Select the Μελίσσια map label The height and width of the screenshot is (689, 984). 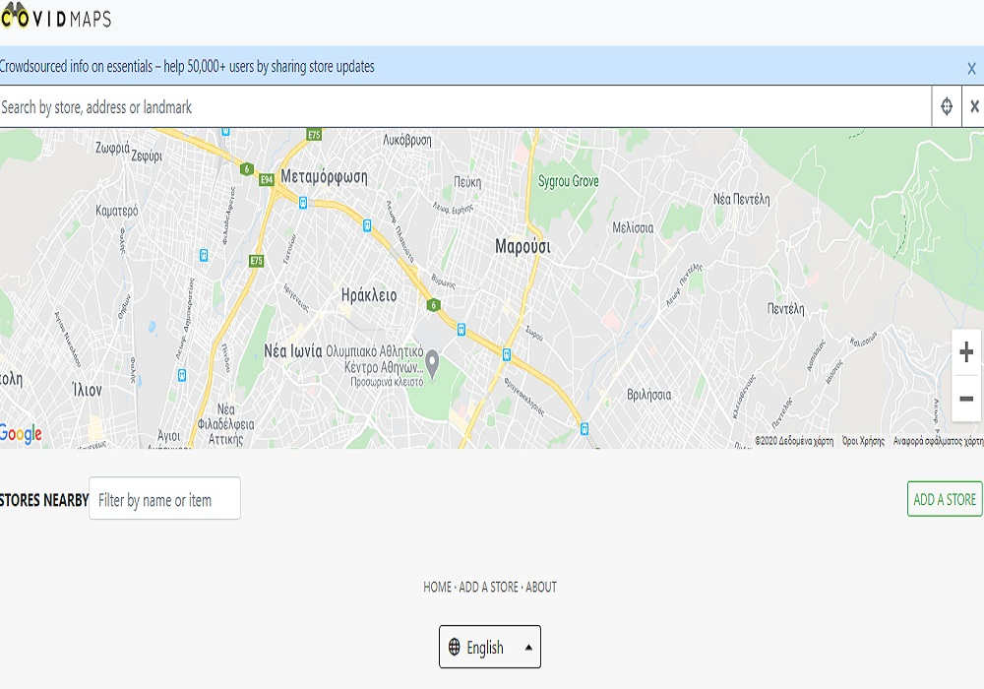(633, 227)
